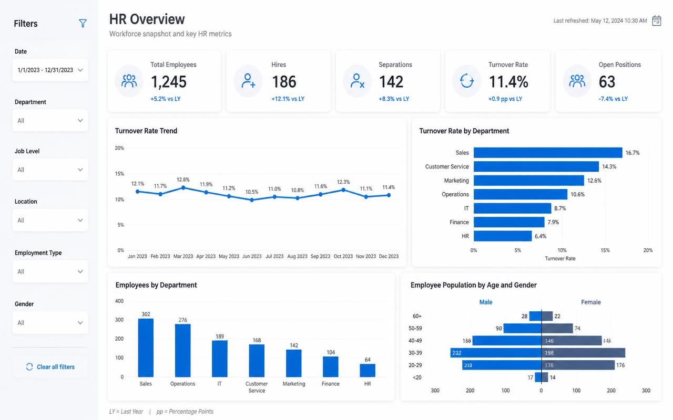Image resolution: width=673 pixels, height=420 pixels.
Task: Click the Employee Population by Age and Gender title
Action: click(x=474, y=285)
